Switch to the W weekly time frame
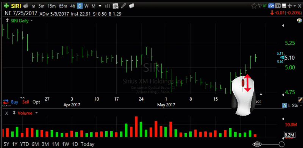 tap(86, 6)
